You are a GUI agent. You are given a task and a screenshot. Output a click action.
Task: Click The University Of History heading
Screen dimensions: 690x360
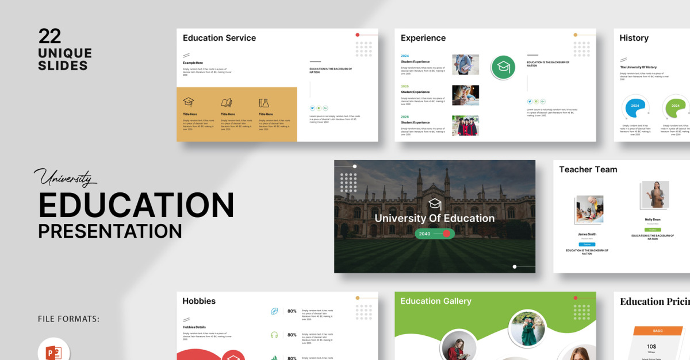click(638, 67)
